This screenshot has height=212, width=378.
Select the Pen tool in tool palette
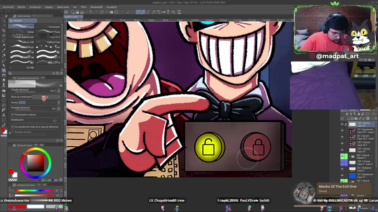coord(4,55)
